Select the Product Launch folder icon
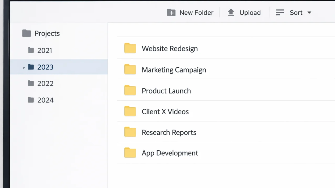 pyautogui.click(x=130, y=90)
